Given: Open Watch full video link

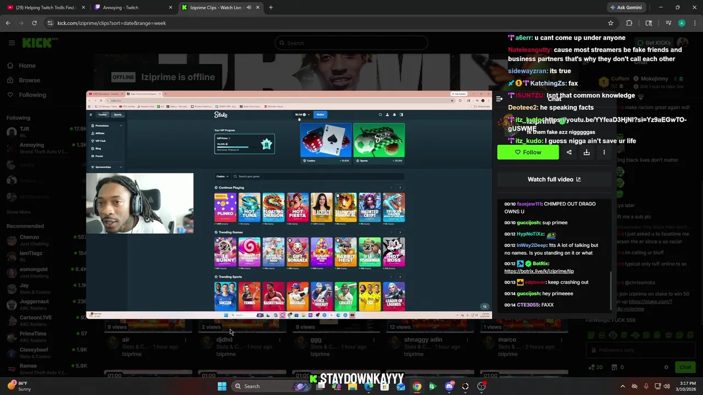Looking at the screenshot, I should pos(554,179).
